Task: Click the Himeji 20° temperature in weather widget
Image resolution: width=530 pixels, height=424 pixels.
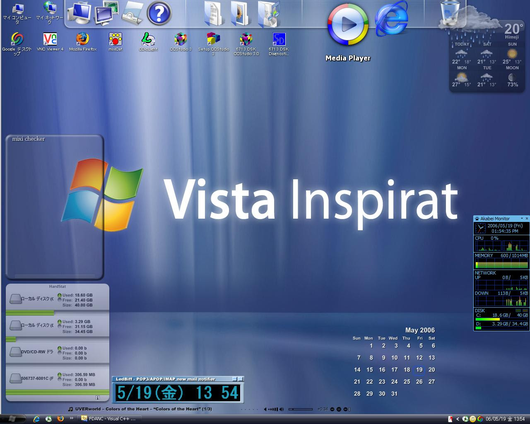Action: 513,30
